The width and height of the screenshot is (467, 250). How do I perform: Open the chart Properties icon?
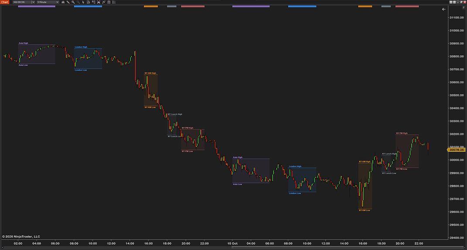tap(109, 2)
